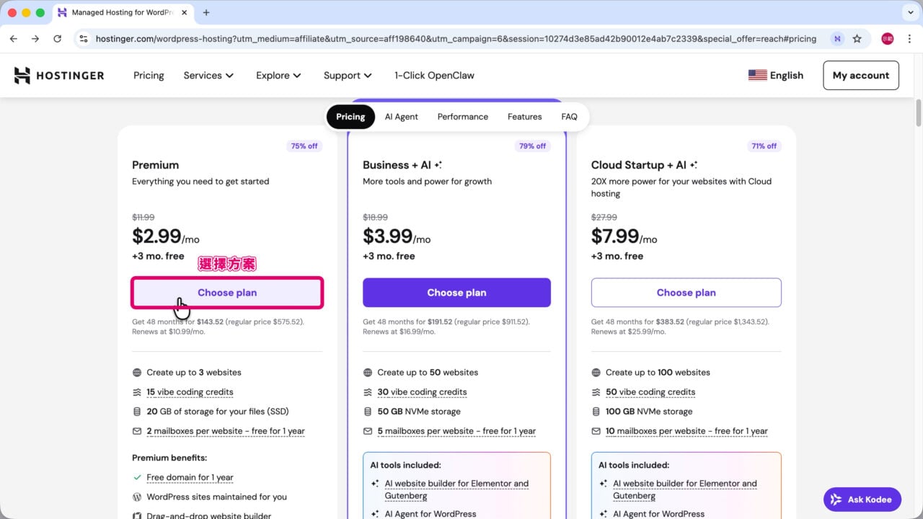923x519 pixels.
Task: Choose the Premium plan
Action: (x=227, y=293)
